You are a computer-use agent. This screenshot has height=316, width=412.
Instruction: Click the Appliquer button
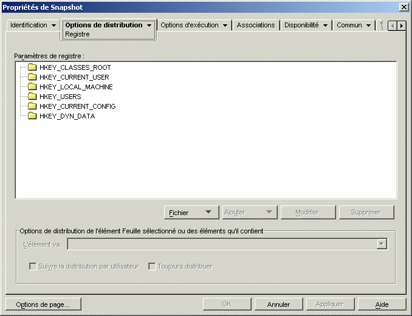(x=330, y=304)
